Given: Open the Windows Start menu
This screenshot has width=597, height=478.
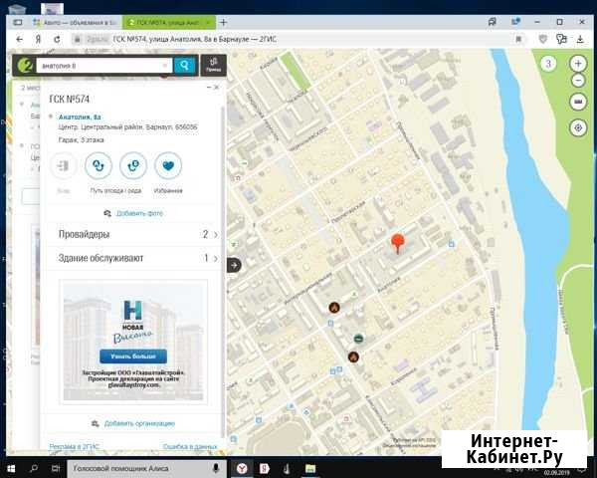Looking at the screenshot, I should pos(11,469).
